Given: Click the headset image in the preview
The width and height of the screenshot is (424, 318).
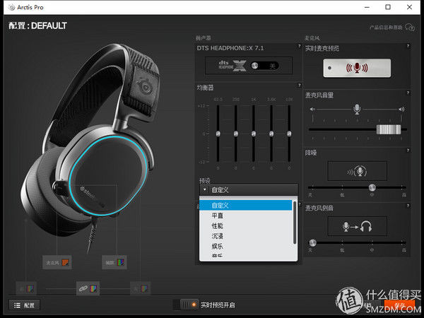Looking at the screenshot, I should coord(90,141).
